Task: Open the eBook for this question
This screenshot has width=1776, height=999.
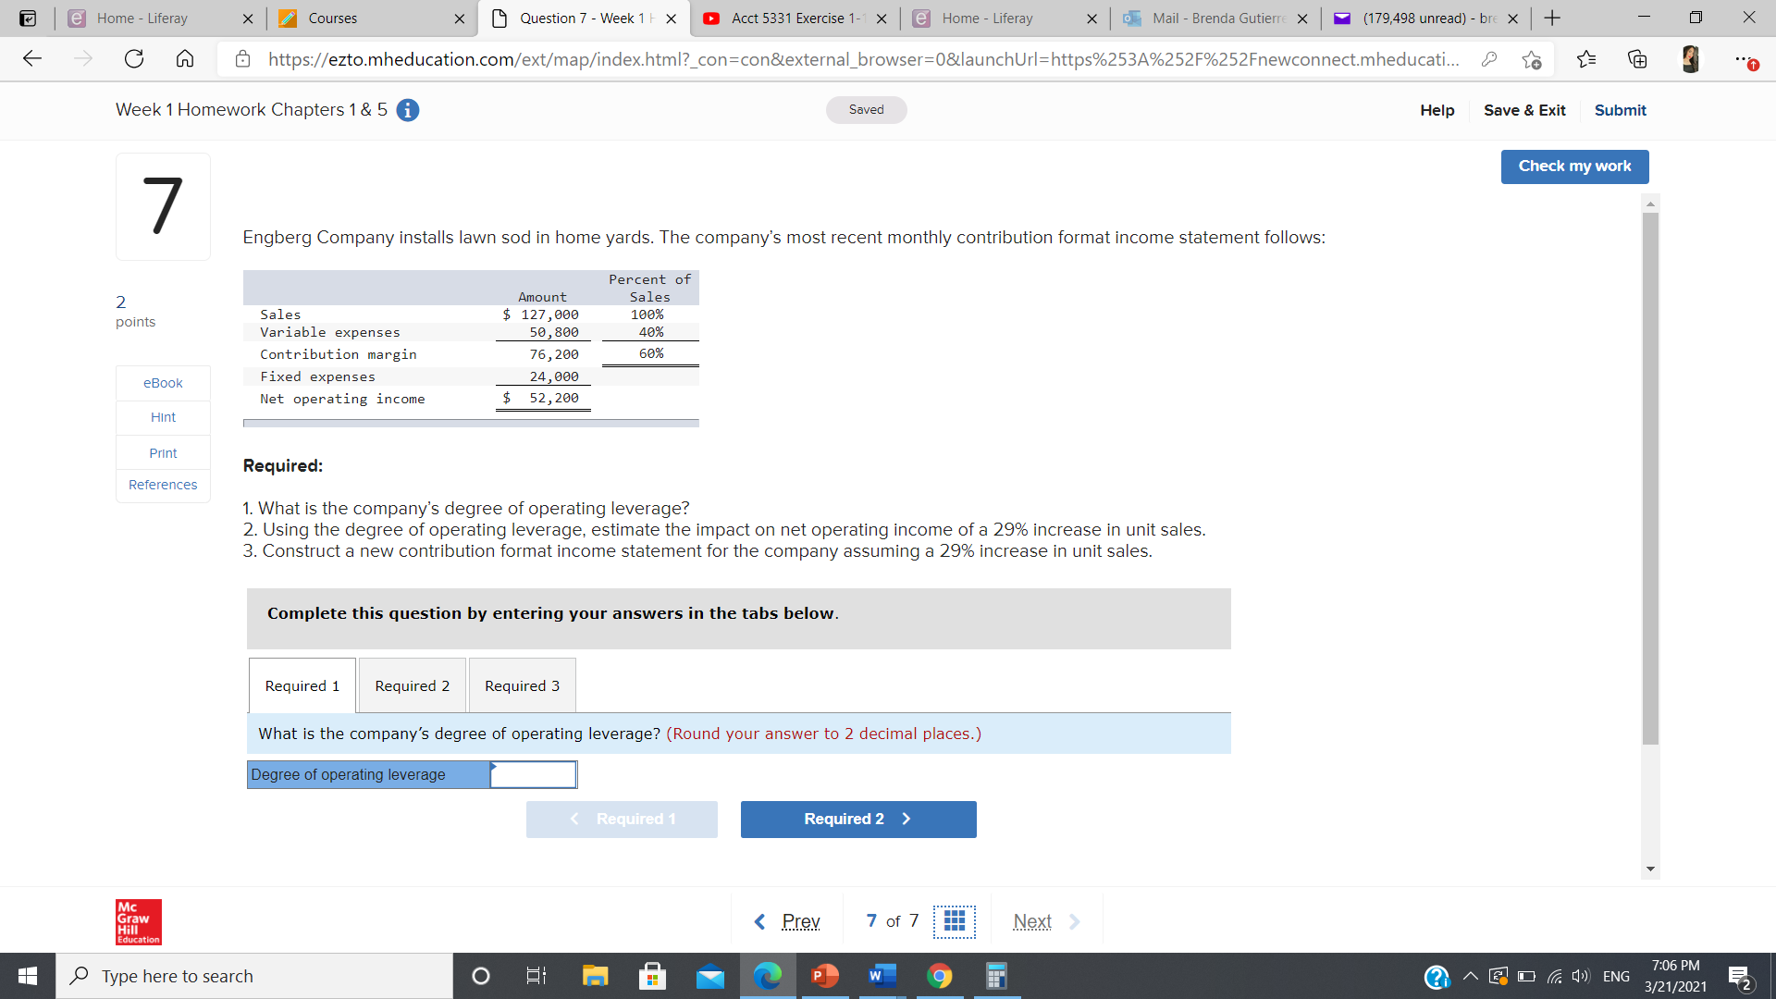Action: (163, 382)
